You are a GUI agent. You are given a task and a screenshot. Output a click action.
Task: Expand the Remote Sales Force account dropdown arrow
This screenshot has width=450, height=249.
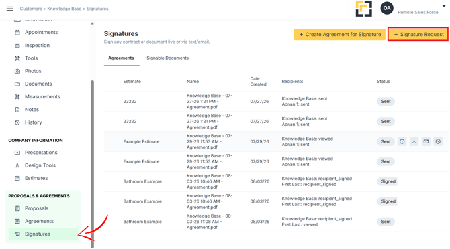tap(444, 6)
